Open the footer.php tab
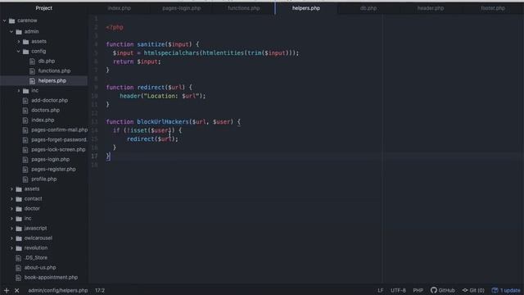Screen dimensions: 524x295 coord(493,8)
